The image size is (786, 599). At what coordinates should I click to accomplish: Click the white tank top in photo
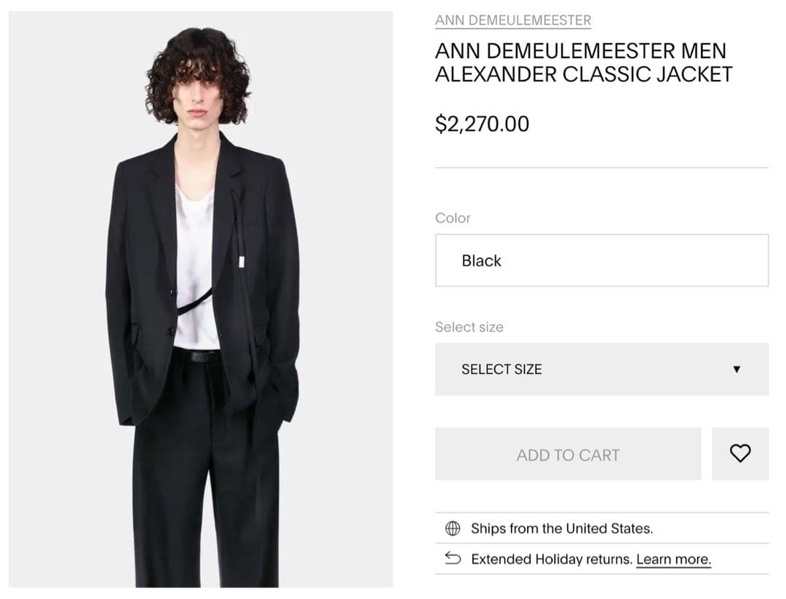(x=195, y=277)
